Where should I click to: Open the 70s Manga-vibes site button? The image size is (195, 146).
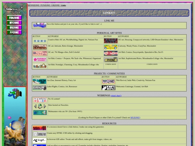point(40,53)
